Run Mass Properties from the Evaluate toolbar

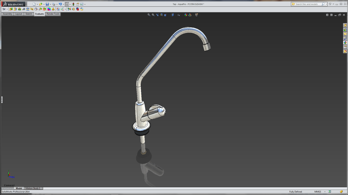click(x=28, y=8)
